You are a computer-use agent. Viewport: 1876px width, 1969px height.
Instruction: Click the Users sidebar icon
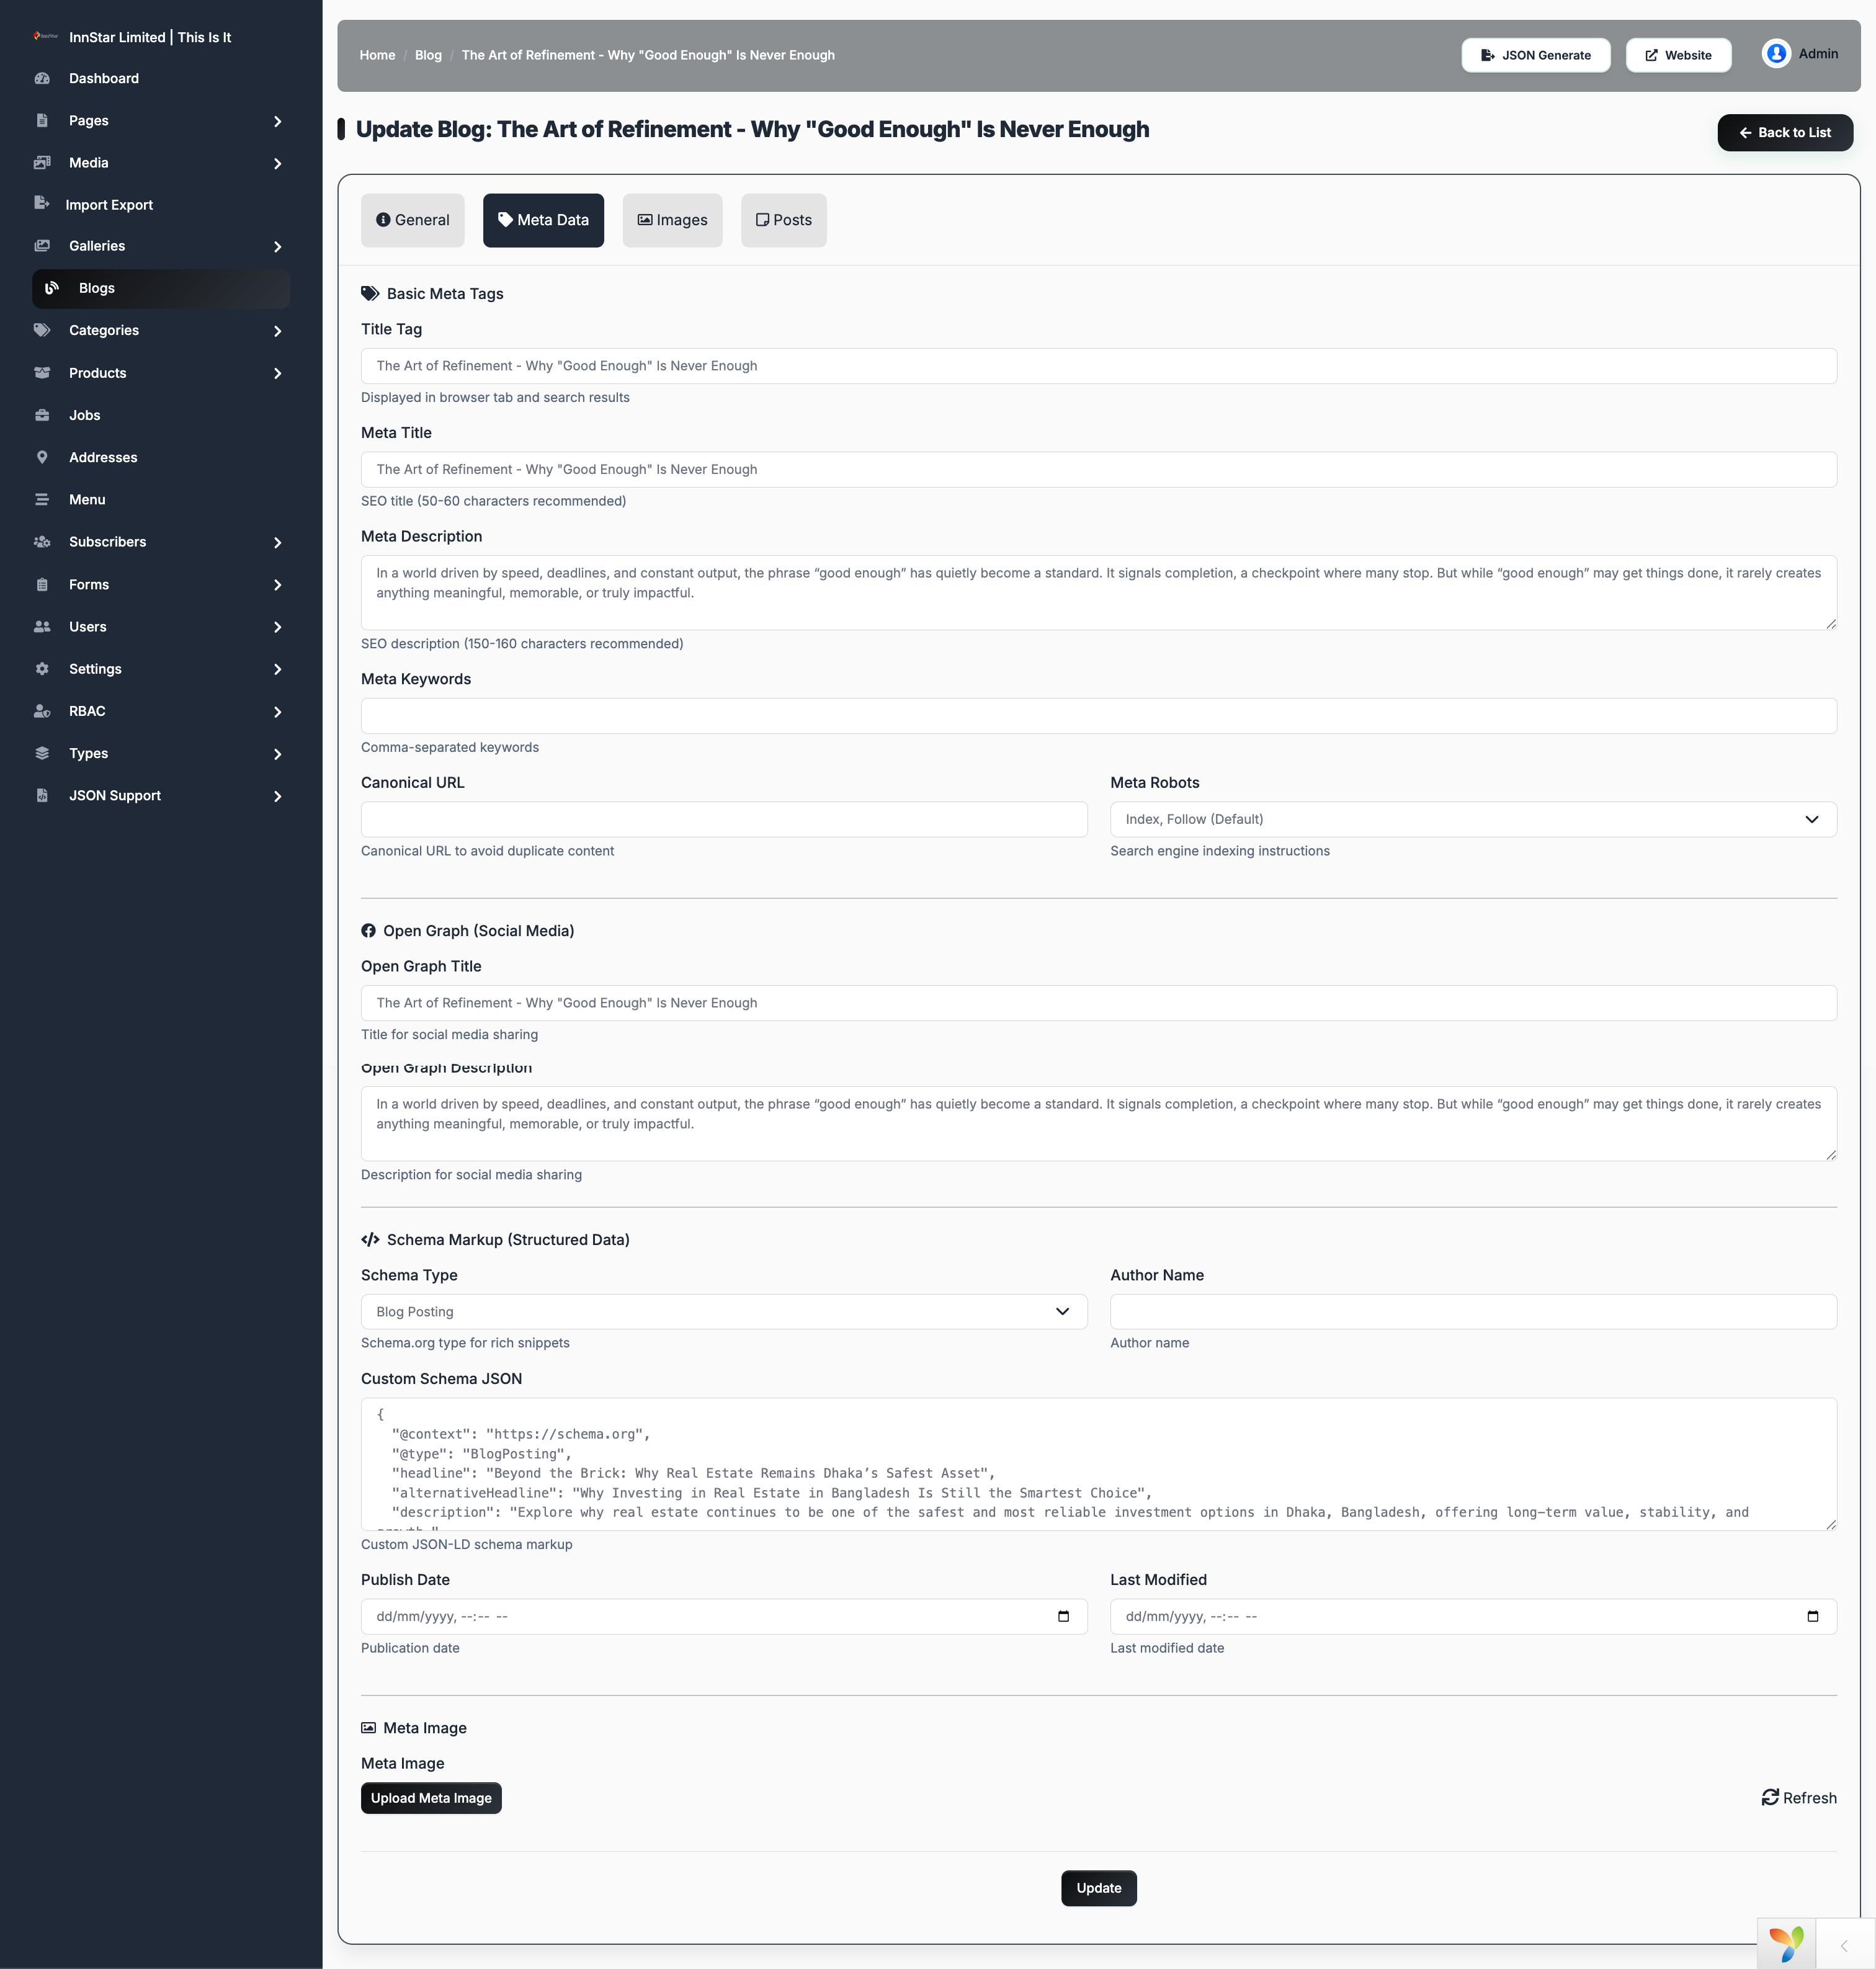tap(42, 626)
